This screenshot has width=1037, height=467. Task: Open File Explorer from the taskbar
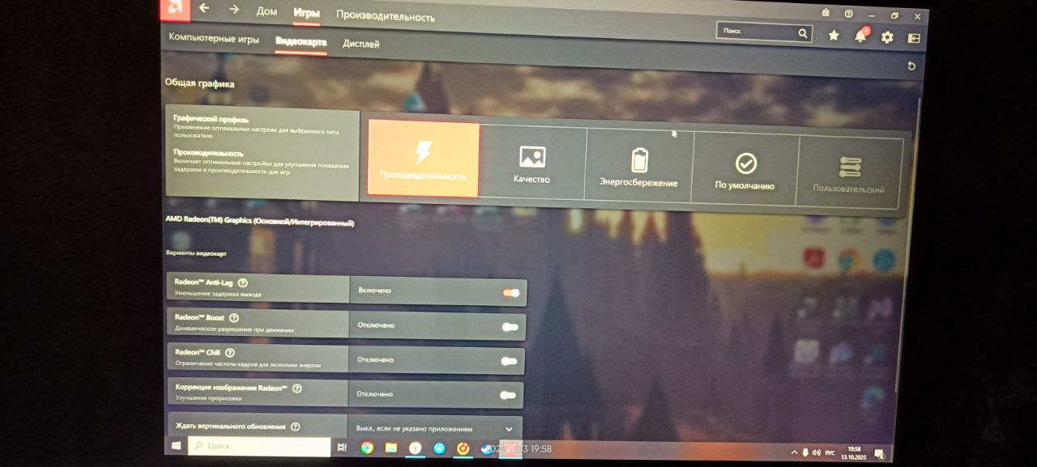[390, 448]
